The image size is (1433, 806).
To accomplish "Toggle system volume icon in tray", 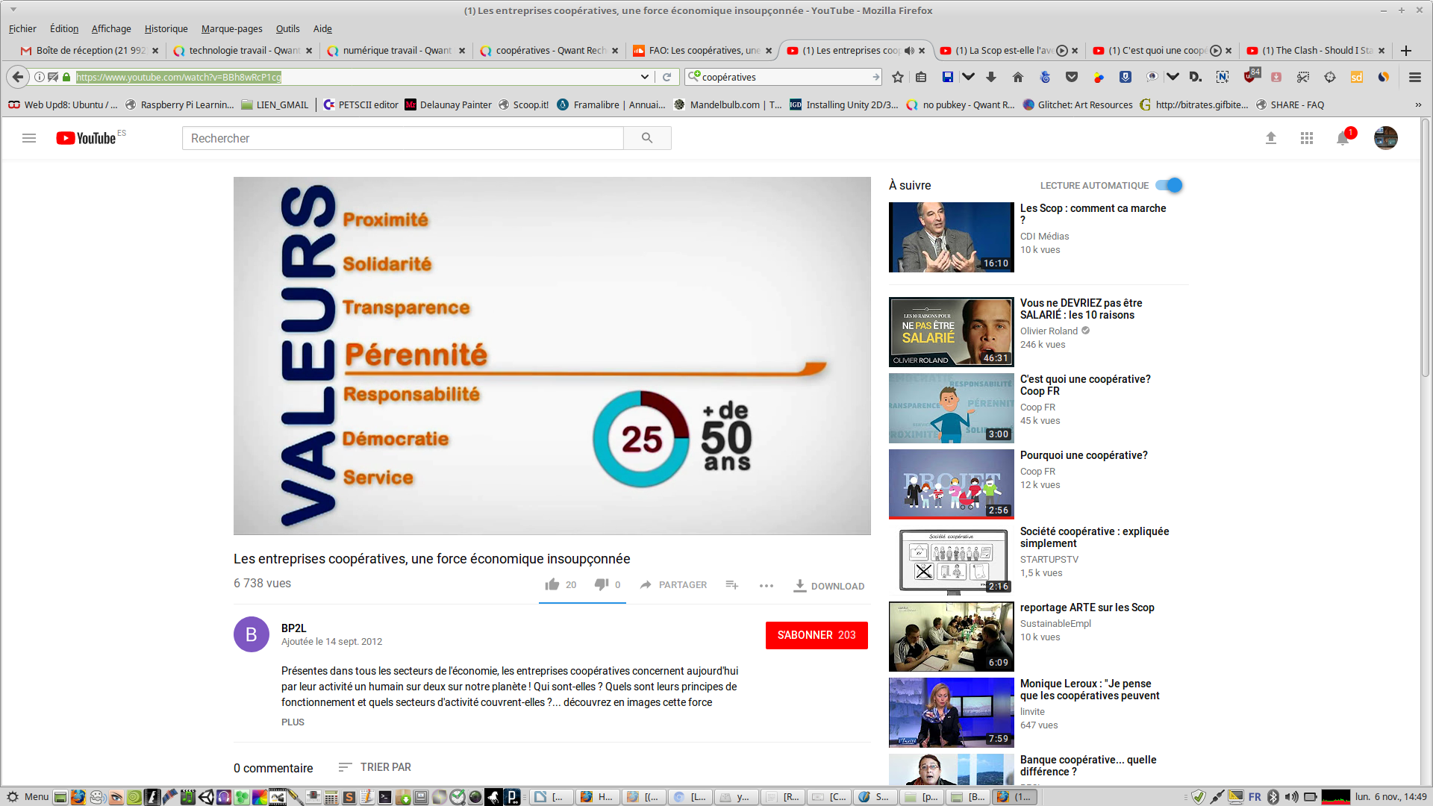I will 1291,796.
